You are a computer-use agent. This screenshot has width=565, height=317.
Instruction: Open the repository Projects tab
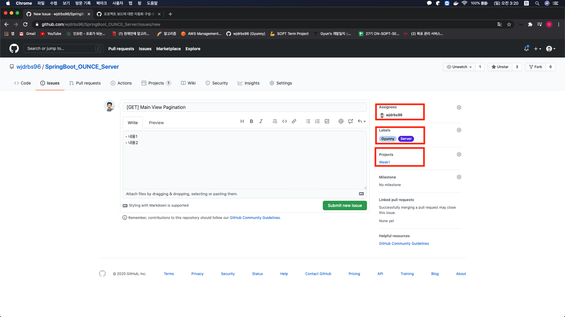(x=156, y=83)
